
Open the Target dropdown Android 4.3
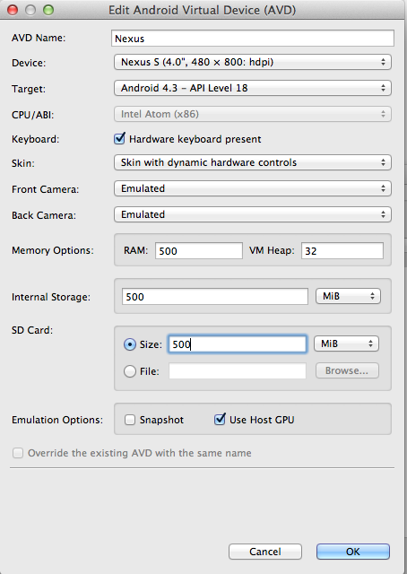[253, 88]
